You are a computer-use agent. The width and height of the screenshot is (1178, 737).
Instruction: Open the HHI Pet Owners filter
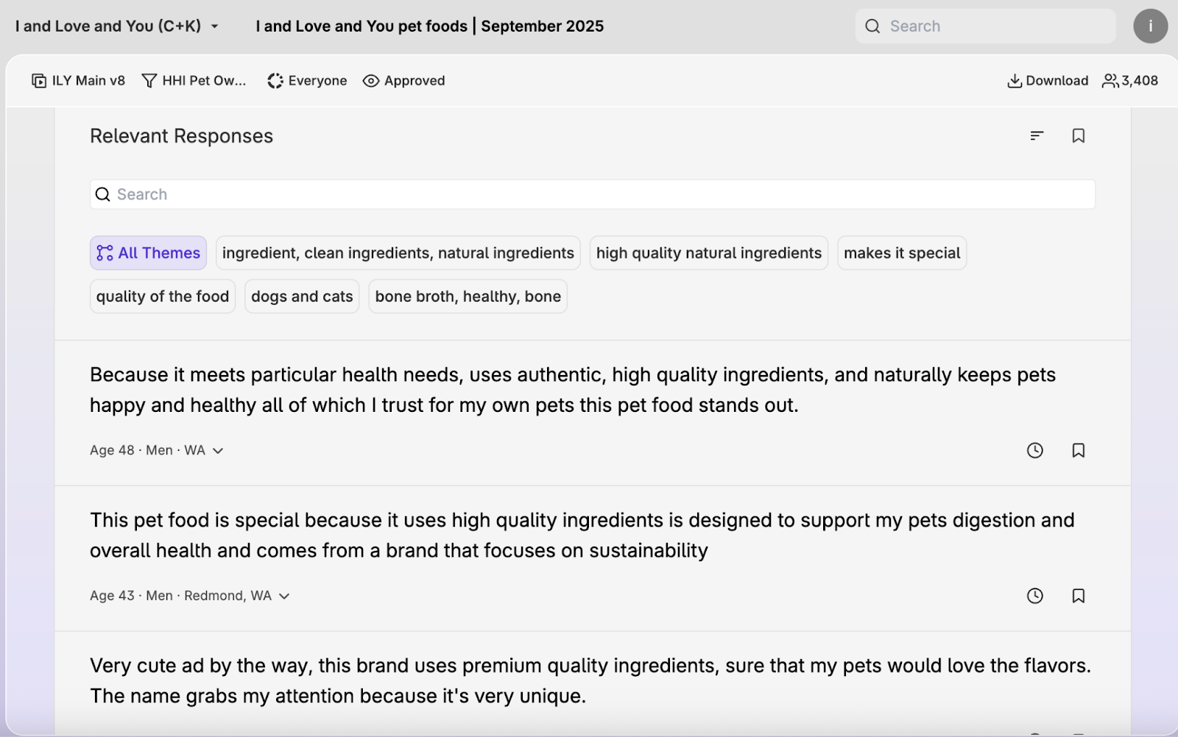[194, 81]
